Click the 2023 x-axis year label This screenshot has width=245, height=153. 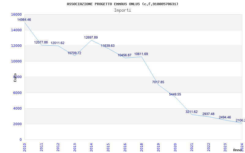[x=225, y=147]
